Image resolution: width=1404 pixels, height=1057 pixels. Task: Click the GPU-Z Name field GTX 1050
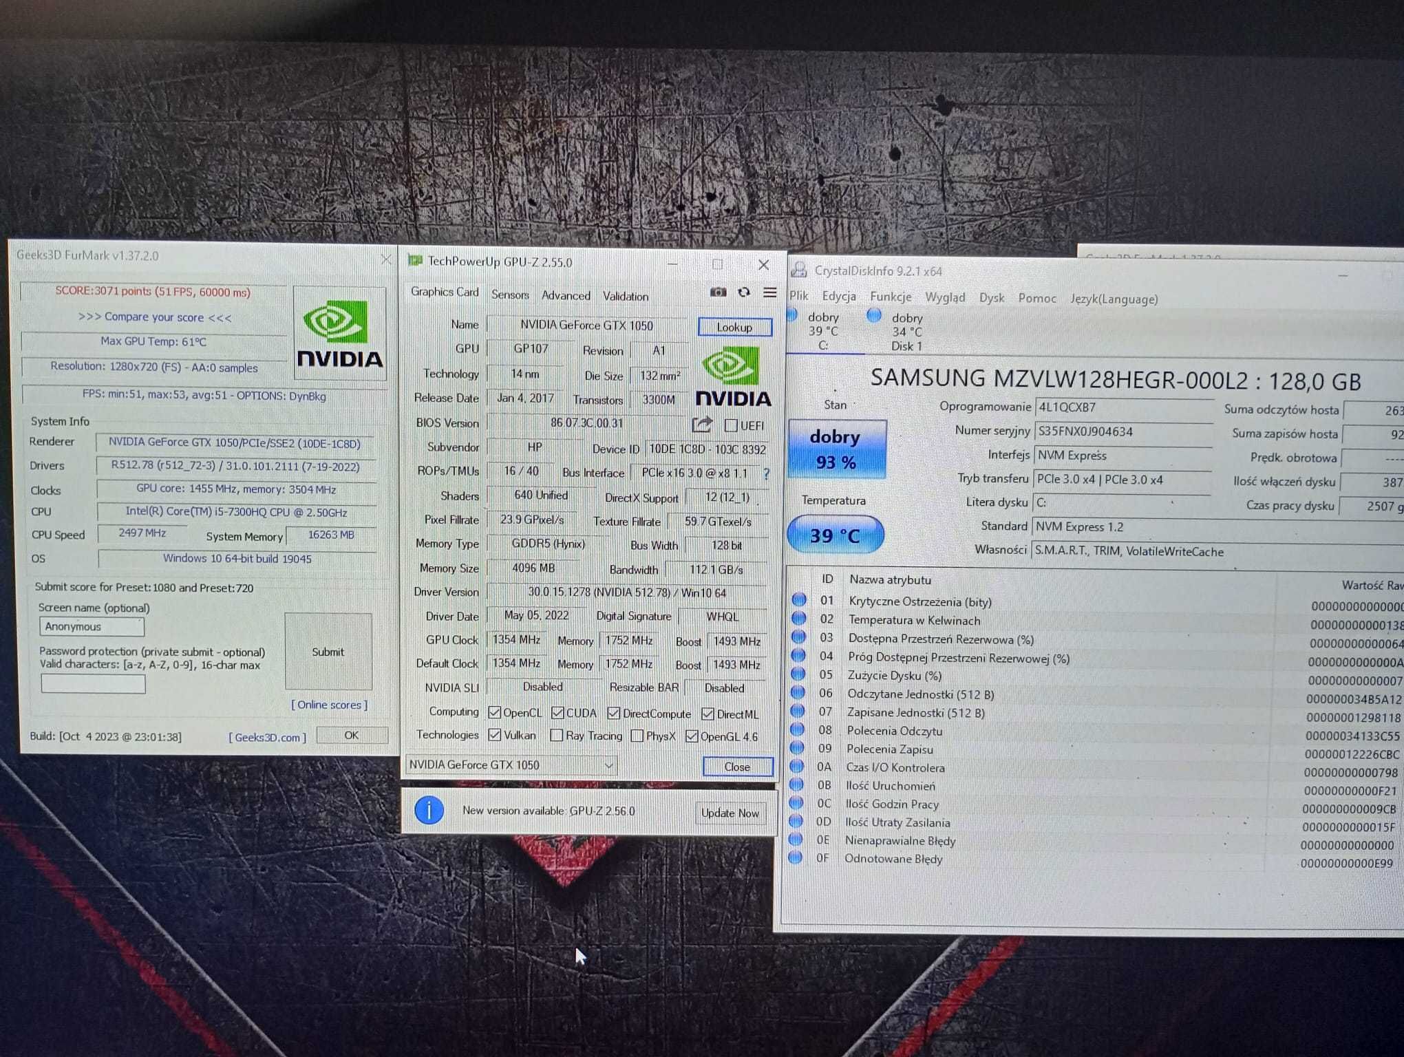coord(587,325)
